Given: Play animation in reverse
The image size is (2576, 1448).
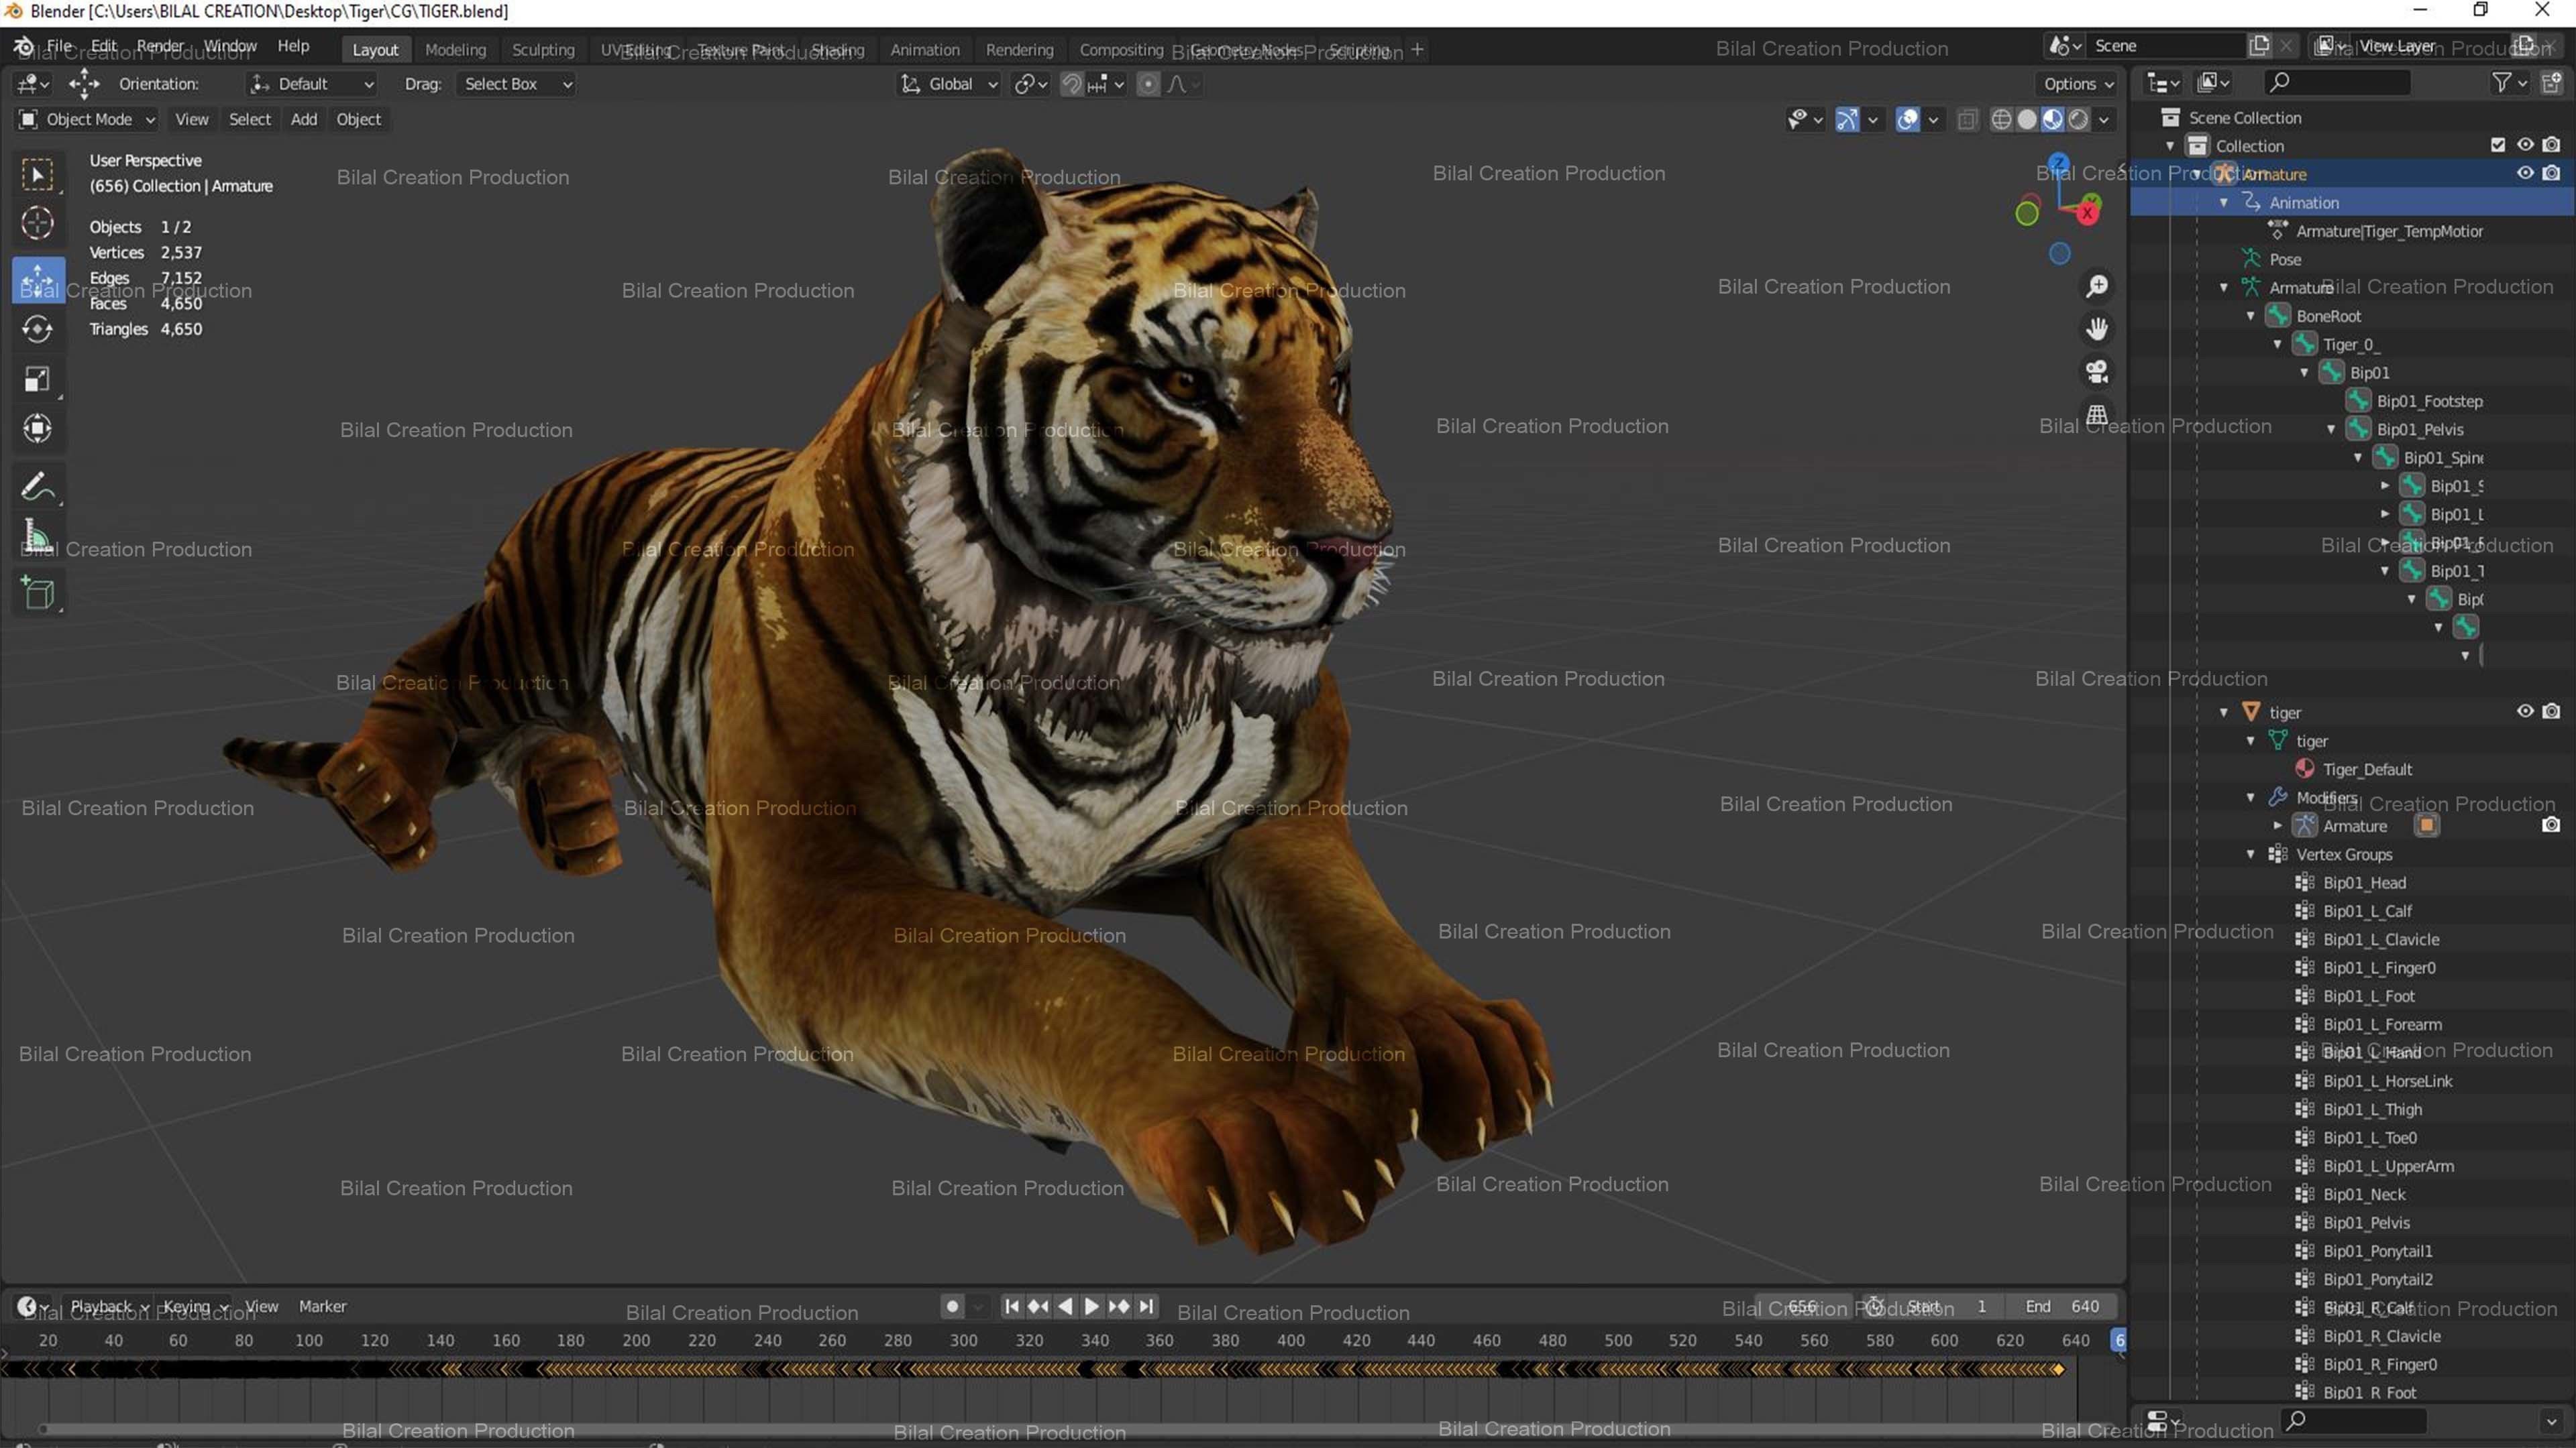Looking at the screenshot, I should click(1065, 1306).
